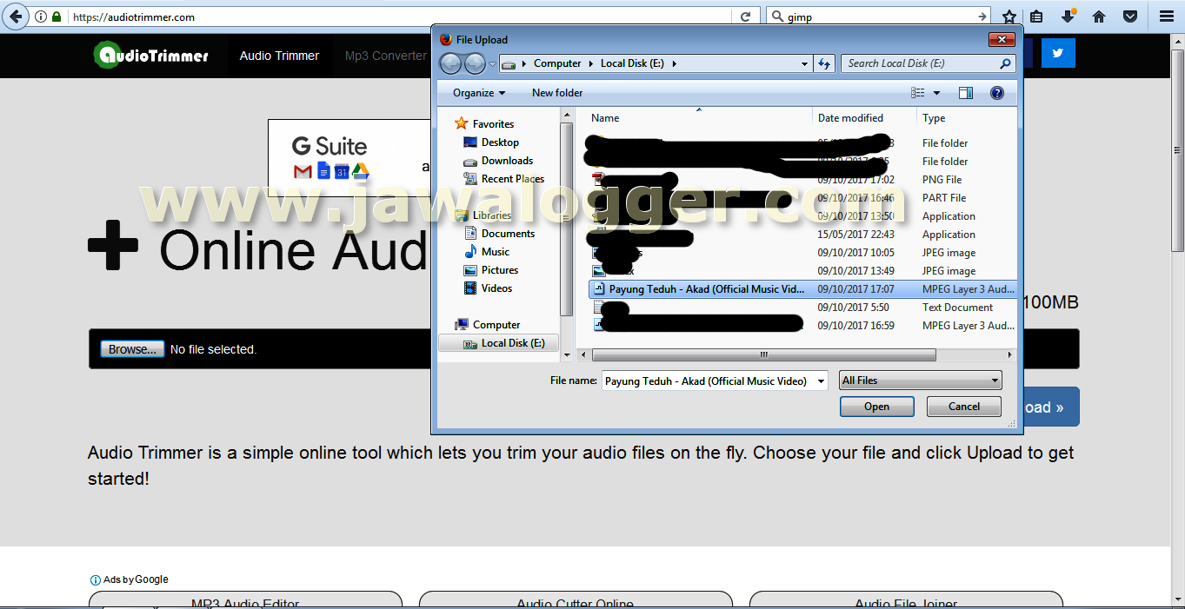
Task: Click the G Suite advertisement banner
Action: pos(350,159)
